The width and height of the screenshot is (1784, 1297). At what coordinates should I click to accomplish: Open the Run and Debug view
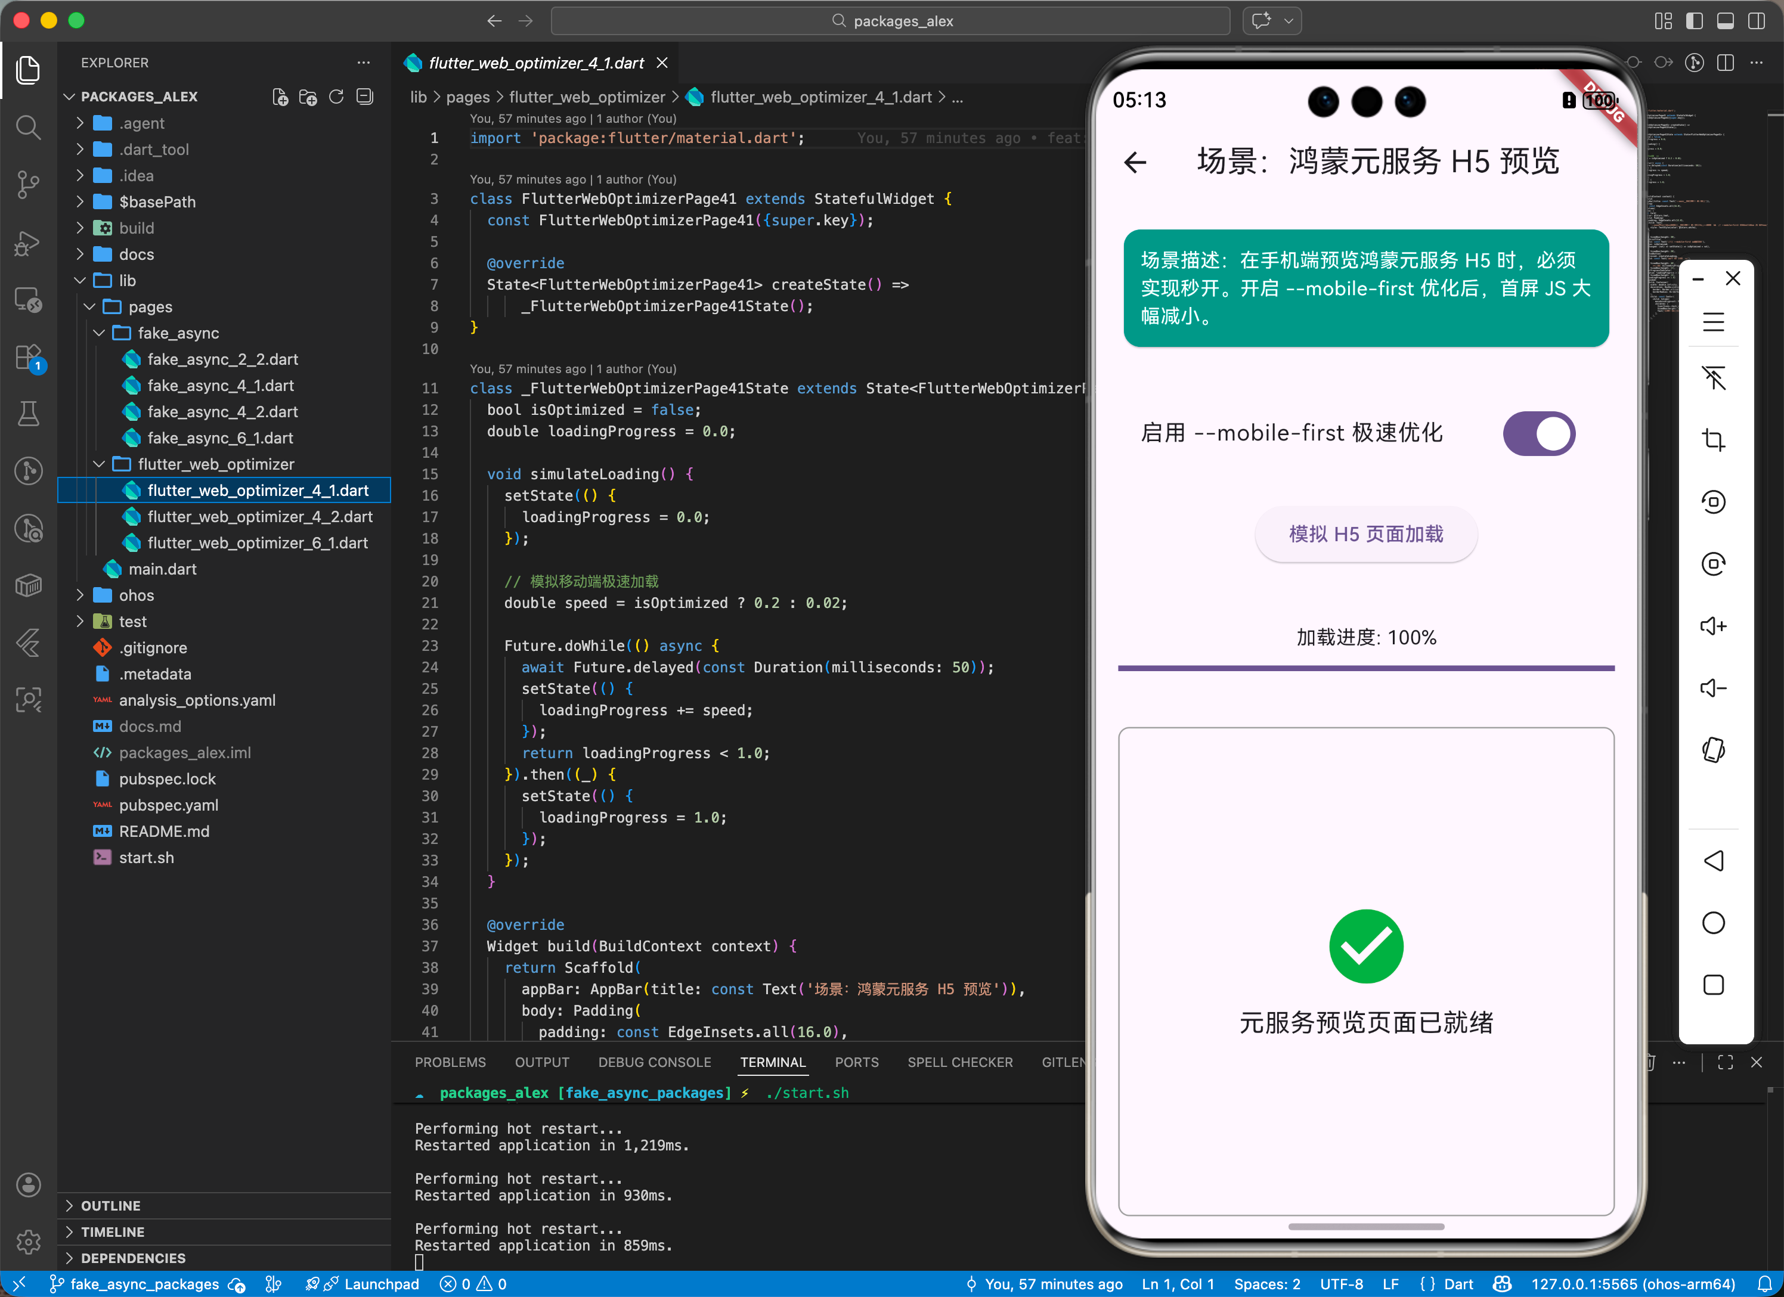[x=28, y=244]
